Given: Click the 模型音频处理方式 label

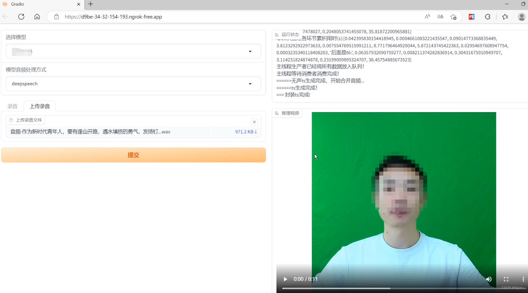Looking at the screenshot, I should coord(26,70).
